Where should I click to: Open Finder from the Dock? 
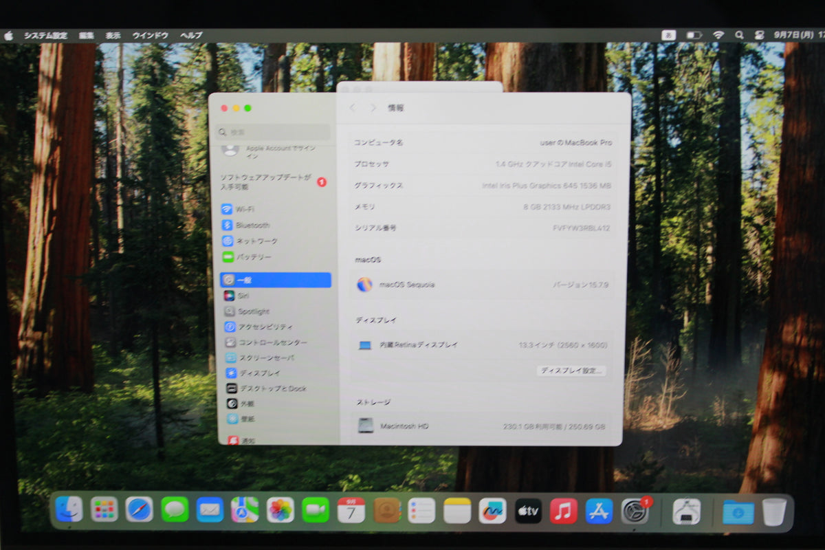pos(69,509)
